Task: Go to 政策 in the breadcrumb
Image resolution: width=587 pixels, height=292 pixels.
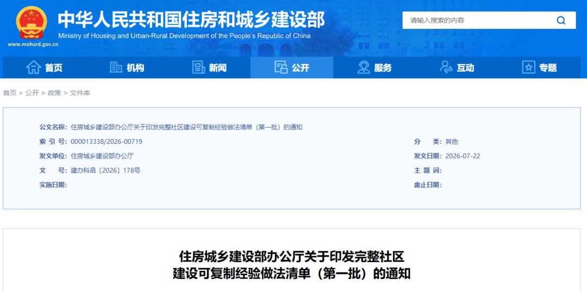Action: [x=54, y=93]
